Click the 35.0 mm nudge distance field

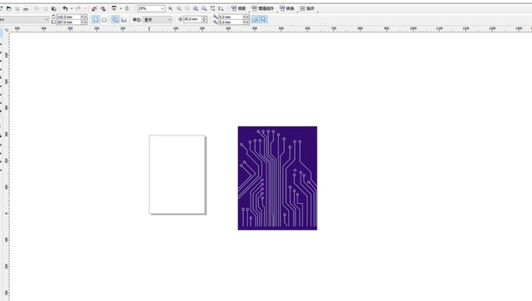coord(192,19)
